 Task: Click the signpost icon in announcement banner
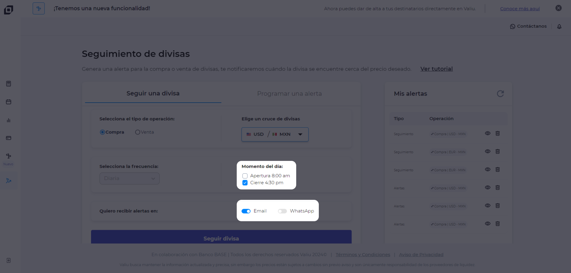(x=39, y=9)
